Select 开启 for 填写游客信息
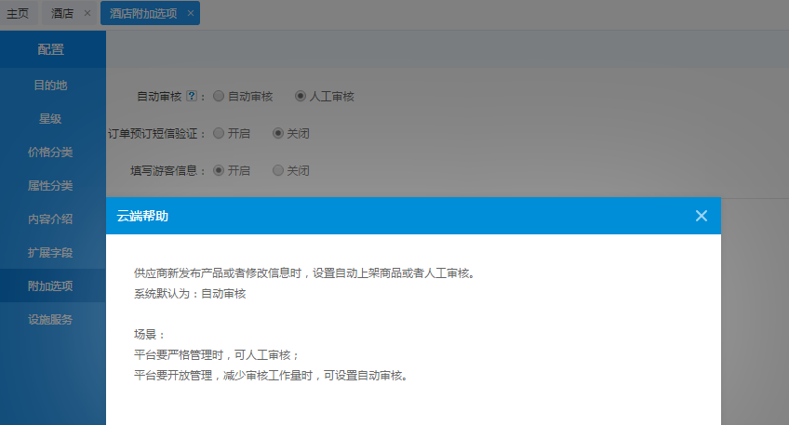 tap(219, 170)
